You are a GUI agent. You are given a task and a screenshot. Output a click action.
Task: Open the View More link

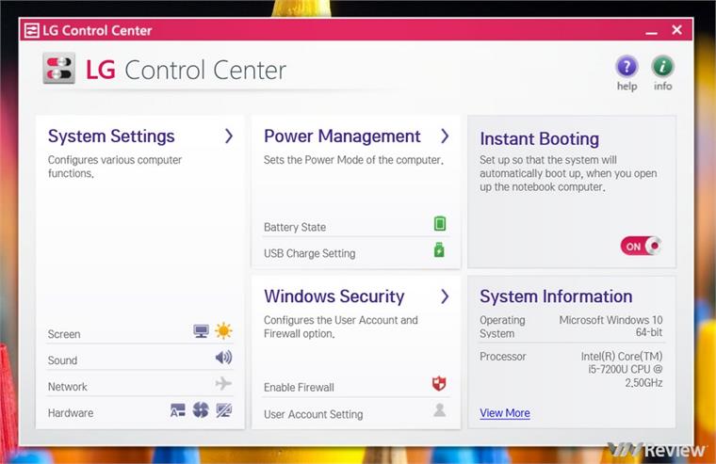(x=504, y=413)
